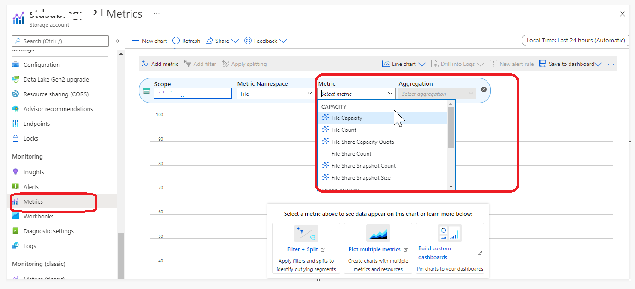The height and width of the screenshot is (289, 635).
Task: Select File Share Count metric
Action: click(383, 154)
